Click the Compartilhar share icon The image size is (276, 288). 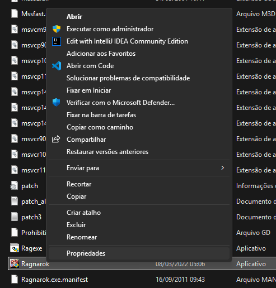[56, 139]
